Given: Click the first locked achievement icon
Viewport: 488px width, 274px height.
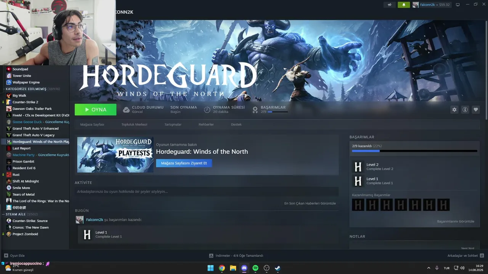Looking at the screenshot, I should (x=358, y=205).
